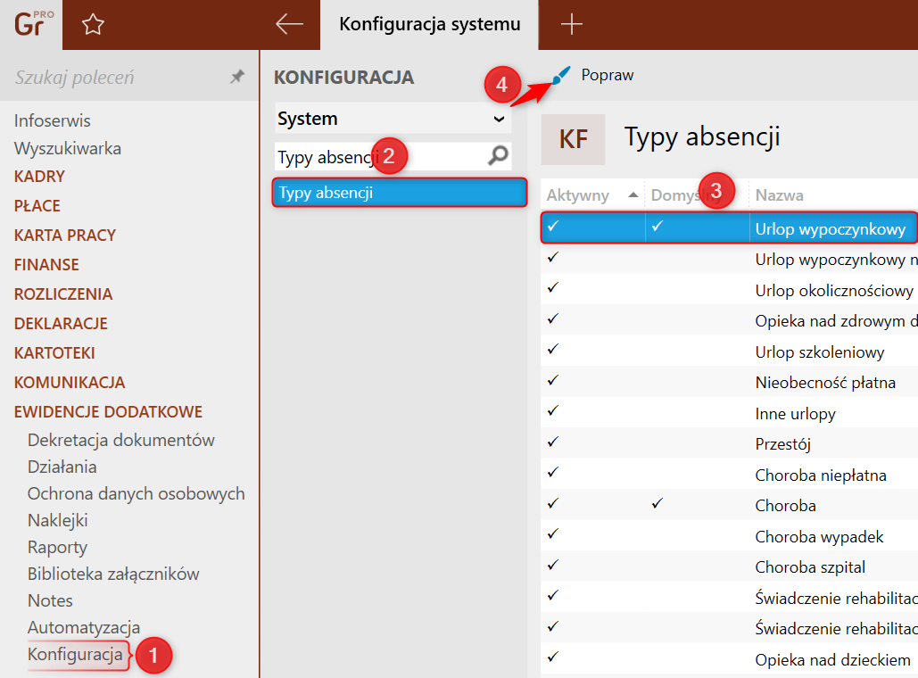The height and width of the screenshot is (678, 918).
Task: Switch to Konfiguracja systemu tab
Action: [x=428, y=24]
